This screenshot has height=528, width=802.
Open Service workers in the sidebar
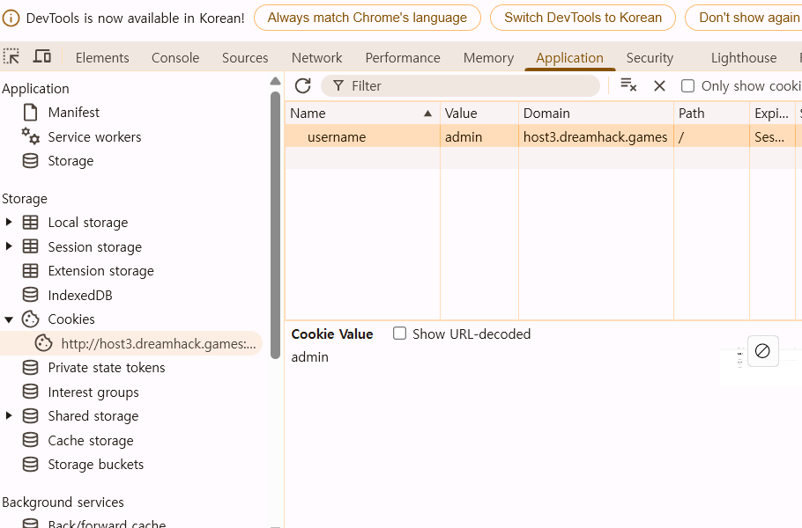coord(94,137)
